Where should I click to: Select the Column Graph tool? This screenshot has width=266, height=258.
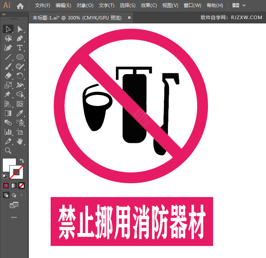8,132
